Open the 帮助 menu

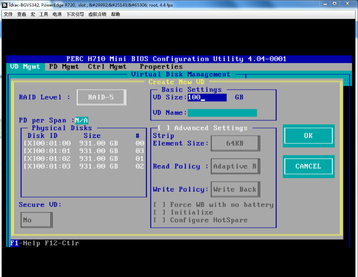coord(116,14)
